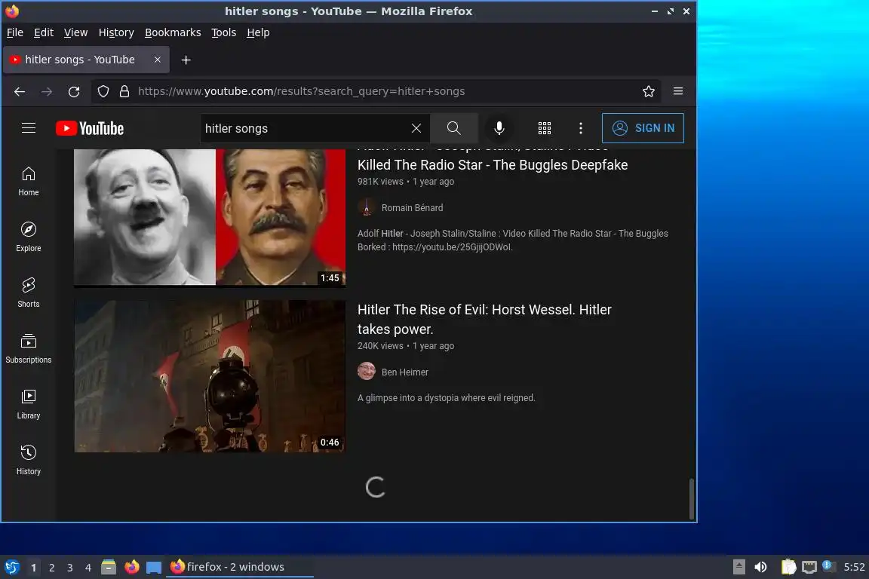
Task: Click the SIGN IN button
Action: (643, 128)
